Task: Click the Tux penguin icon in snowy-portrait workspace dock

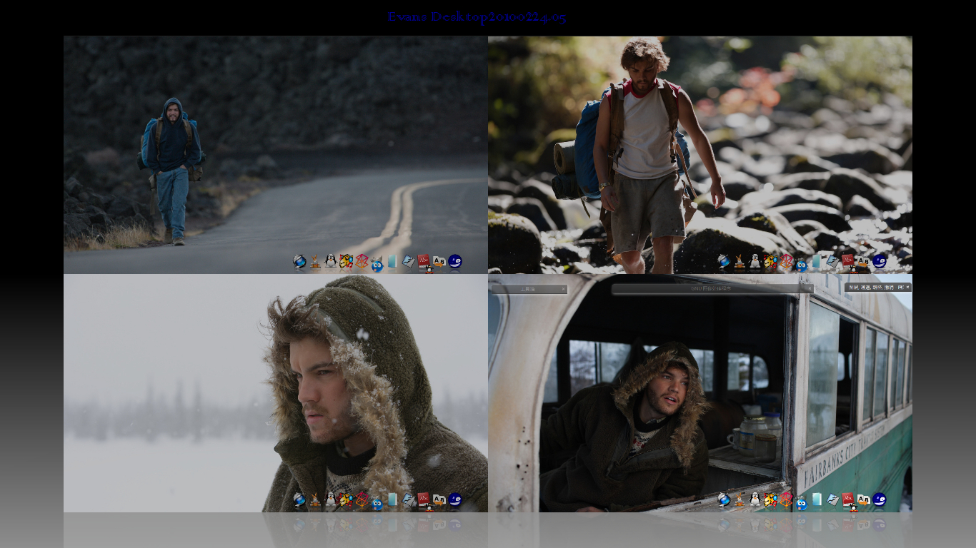Action: point(330,499)
